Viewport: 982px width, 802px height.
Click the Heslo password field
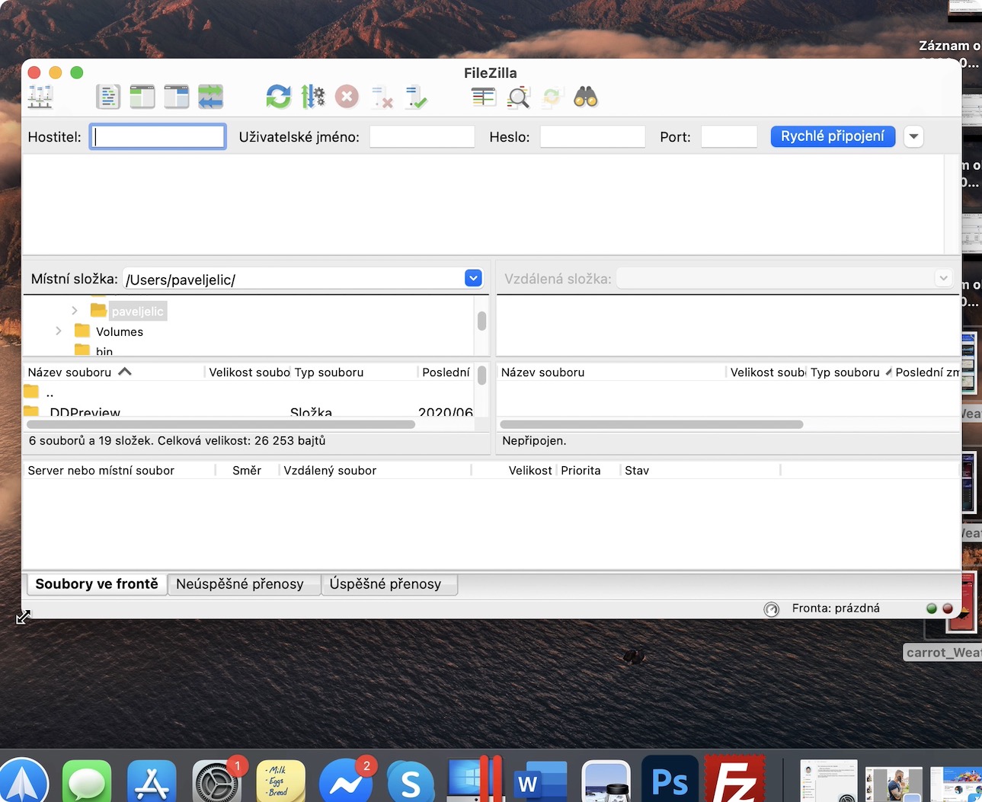(593, 137)
